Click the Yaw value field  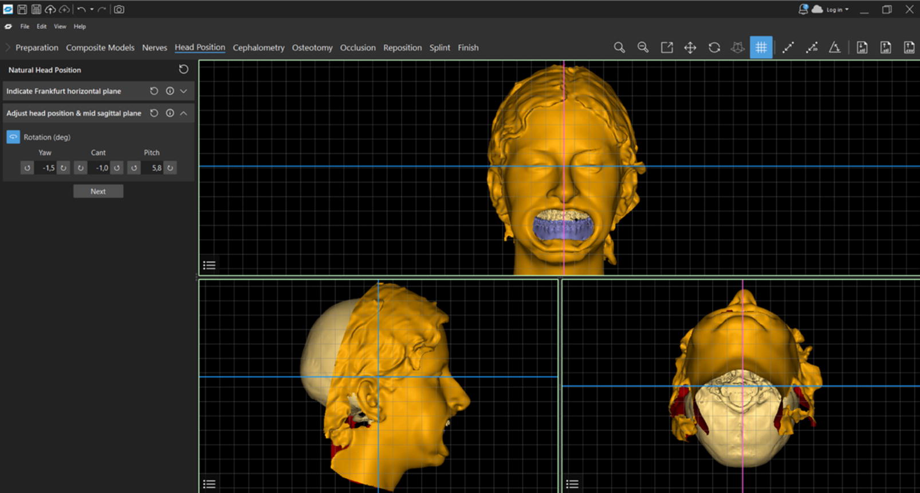pos(45,168)
